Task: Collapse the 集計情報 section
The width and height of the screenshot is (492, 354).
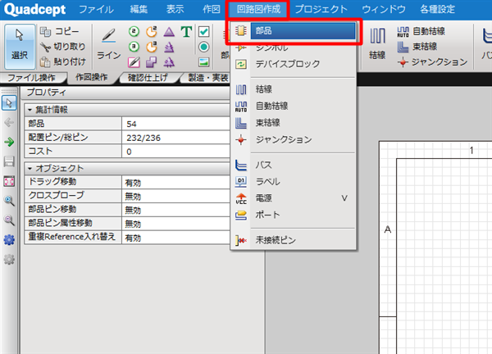Action: (30, 110)
